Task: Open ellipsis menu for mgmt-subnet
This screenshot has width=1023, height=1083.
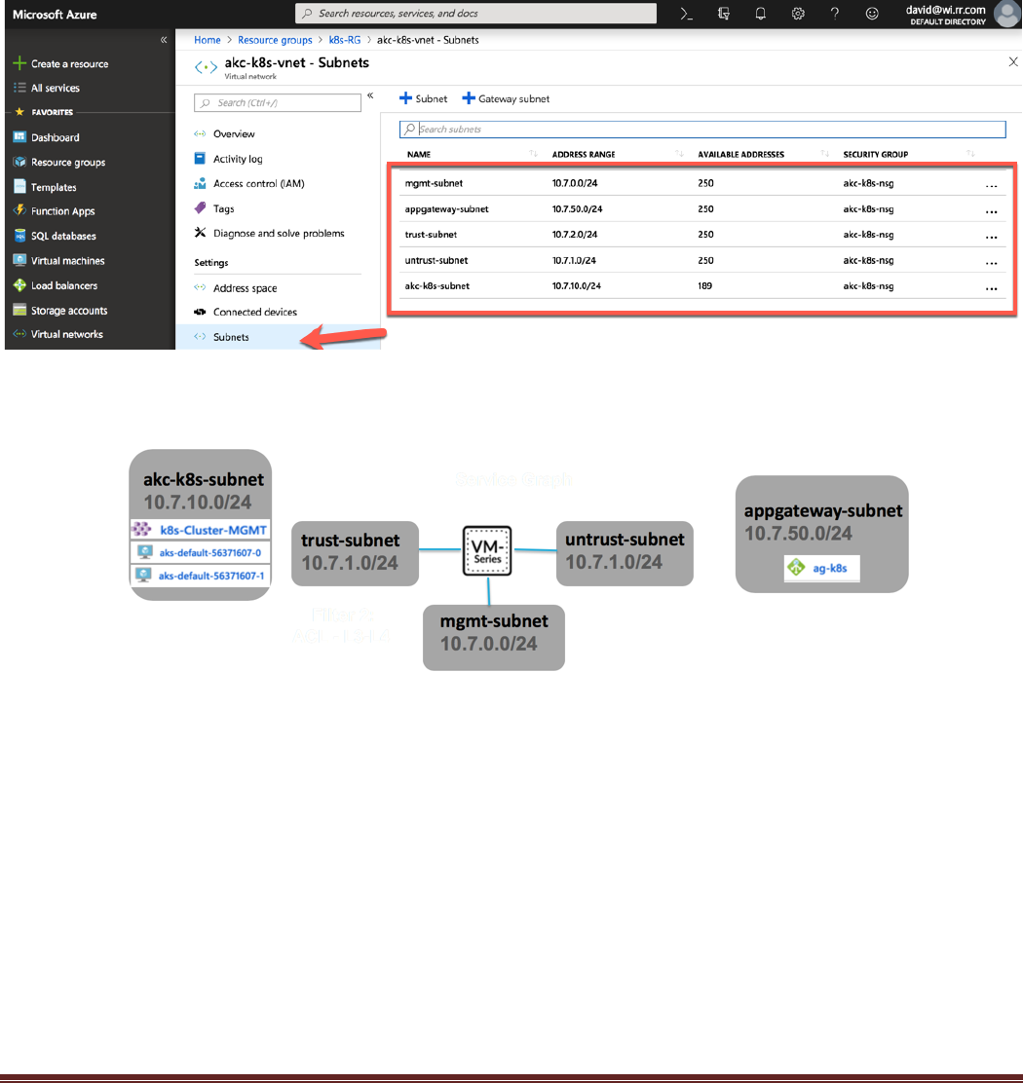Action: [x=991, y=186]
